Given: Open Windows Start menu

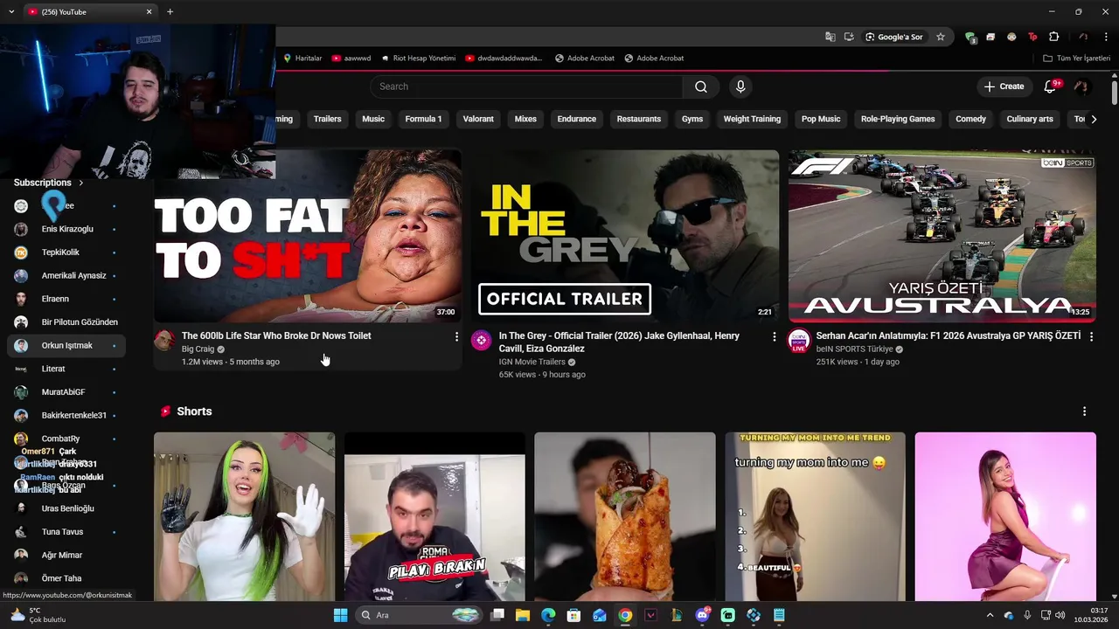Looking at the screenshot, I should pos(340,615).
